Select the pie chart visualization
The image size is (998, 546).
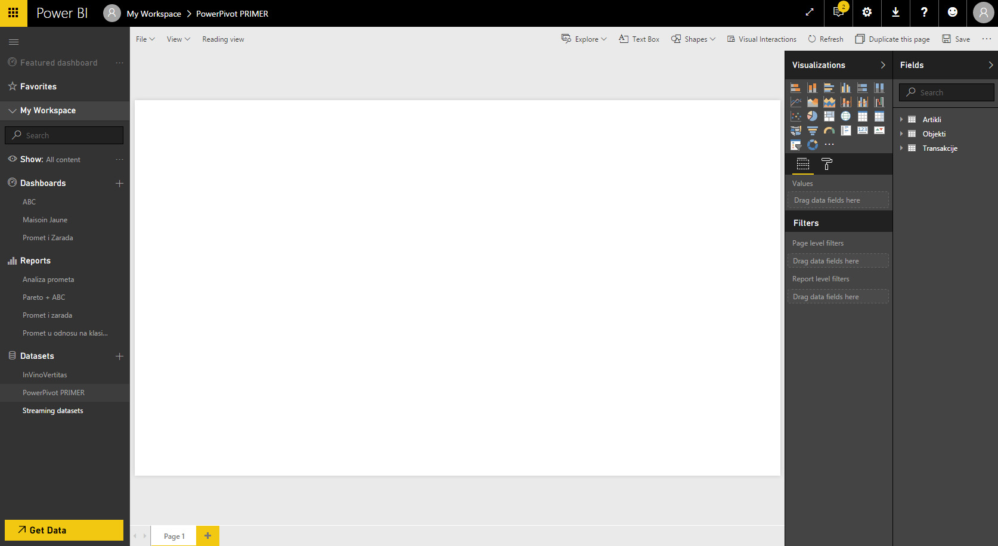click(x=812, y=116)
